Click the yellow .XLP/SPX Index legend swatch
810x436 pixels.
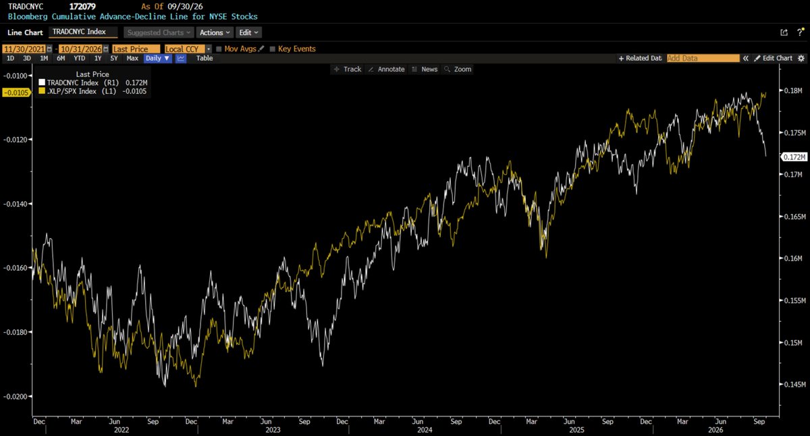[42, 90]
